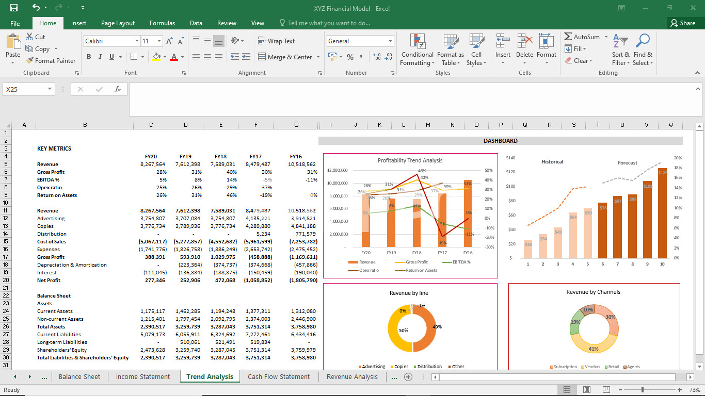Open the General number format dropdown
The height and width of the screenshot is (396, 705).
[x=390, y=41]
